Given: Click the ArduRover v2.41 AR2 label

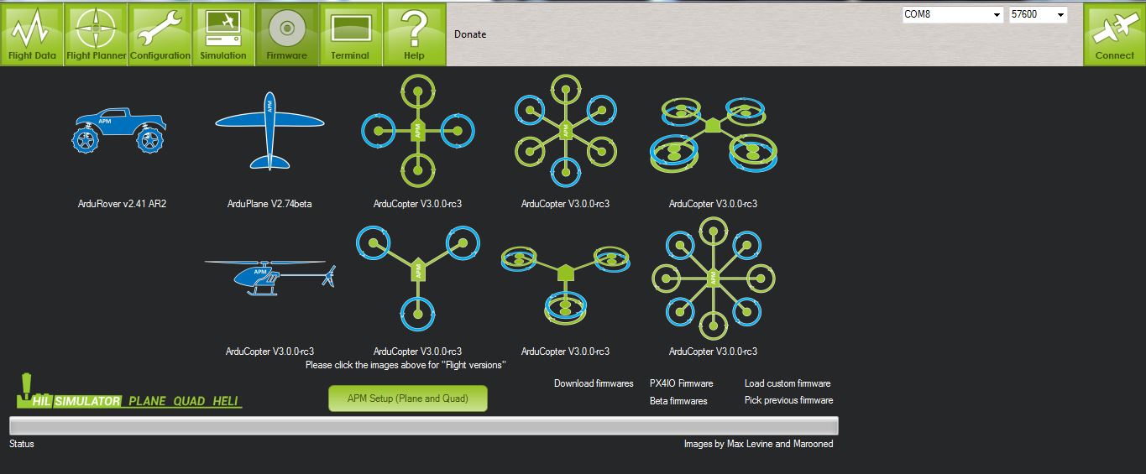Looking at the screenshot, I should (122, 204).
